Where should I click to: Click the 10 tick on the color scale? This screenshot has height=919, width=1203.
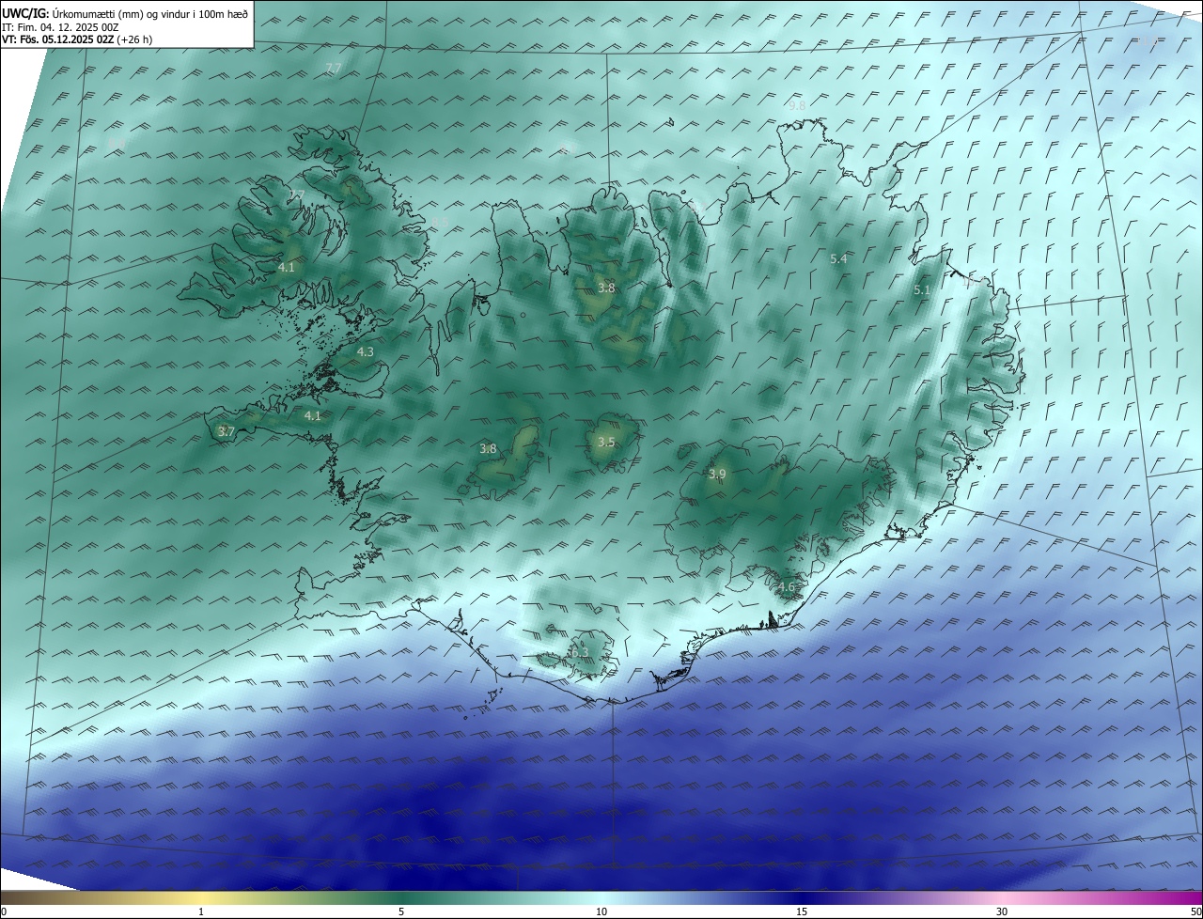601,911
